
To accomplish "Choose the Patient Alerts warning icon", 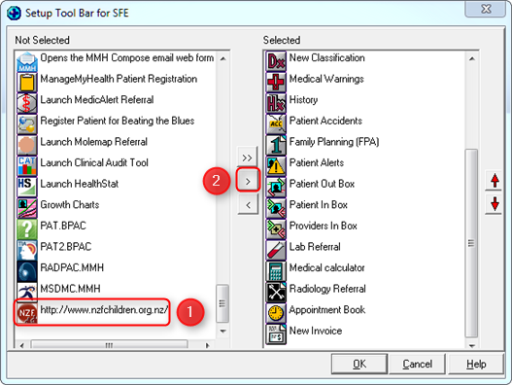I will click(x=276, y=165).
